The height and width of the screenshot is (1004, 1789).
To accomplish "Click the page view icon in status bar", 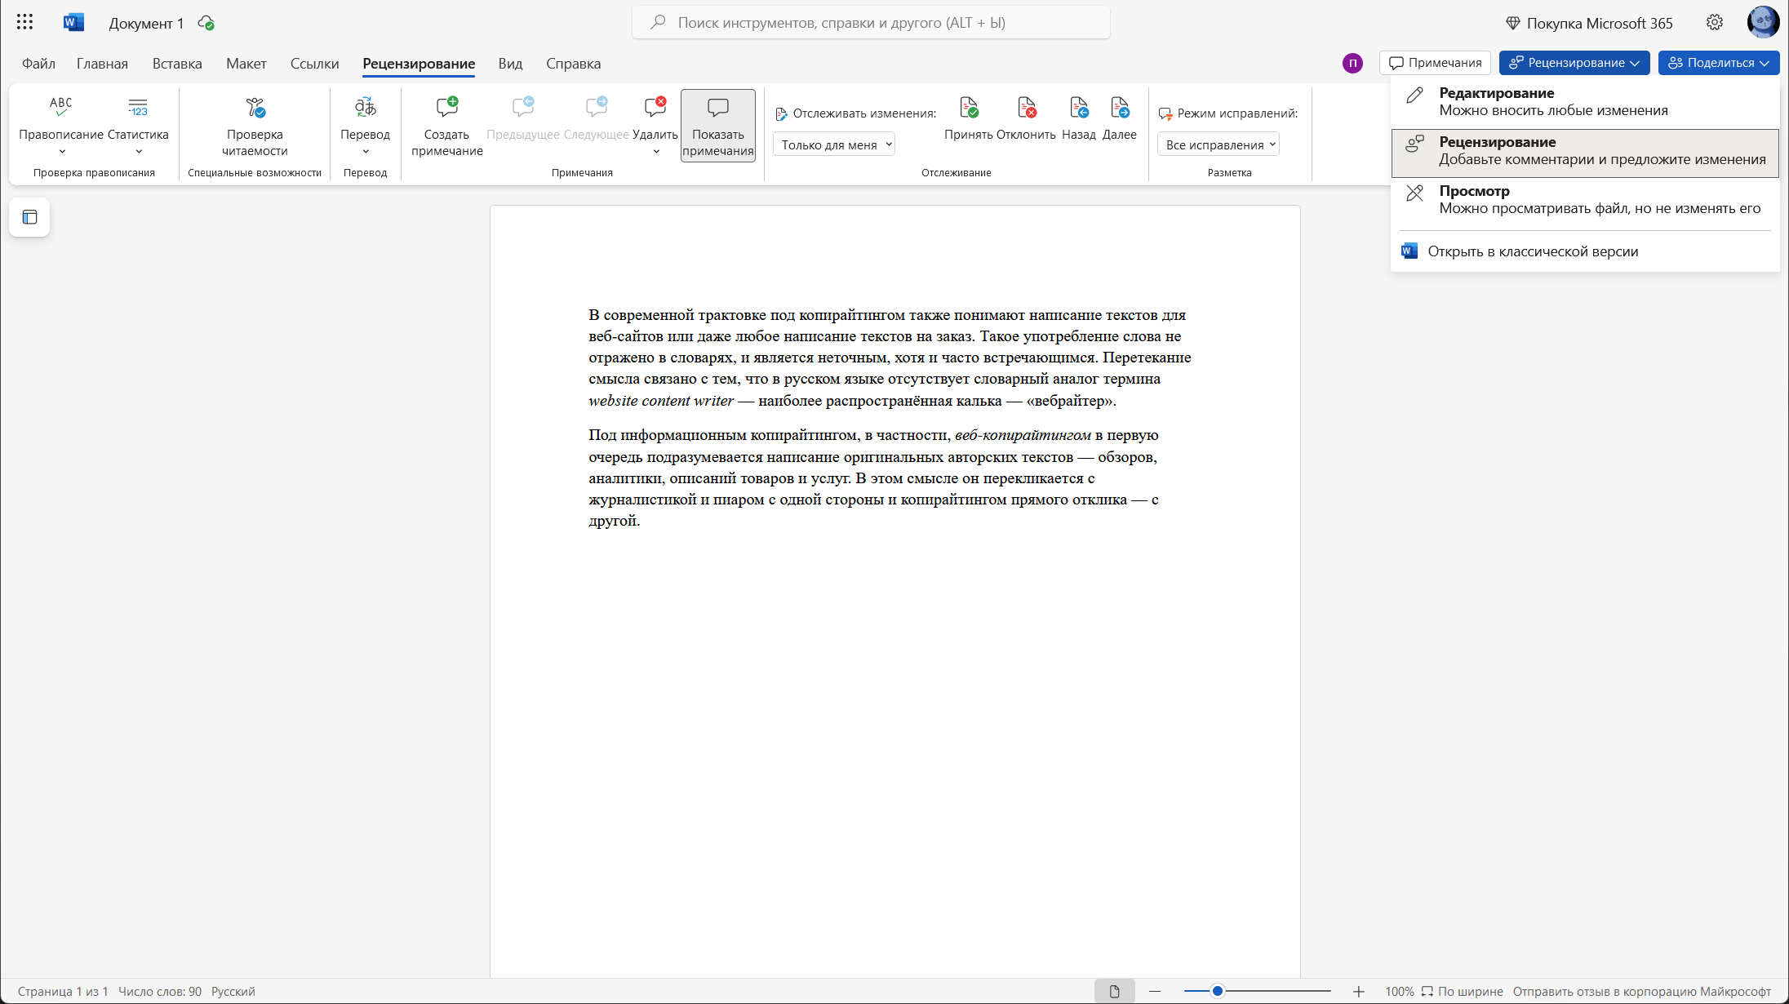I will tap(1114, 991).
